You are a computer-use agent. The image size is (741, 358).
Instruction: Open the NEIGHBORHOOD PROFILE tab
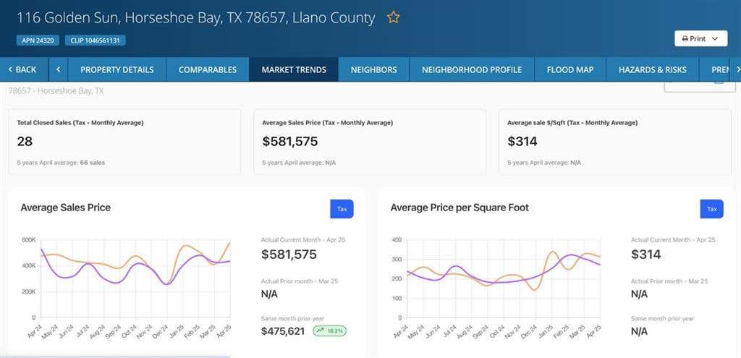tap(472, 69)
